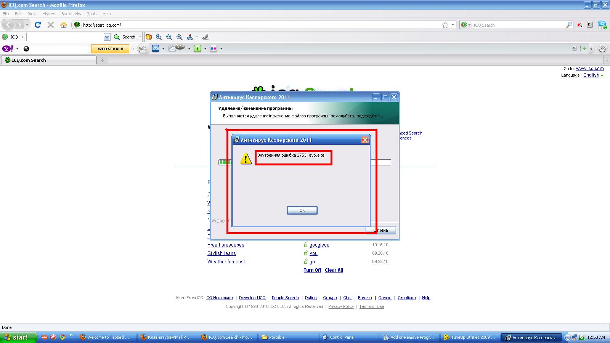Bookmark this page with the star icon
610x343 pixels.
445,25
